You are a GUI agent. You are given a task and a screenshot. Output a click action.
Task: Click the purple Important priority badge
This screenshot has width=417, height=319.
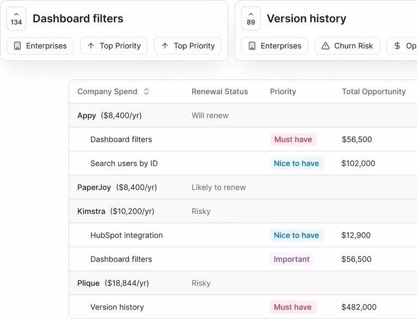click(291, 259)
